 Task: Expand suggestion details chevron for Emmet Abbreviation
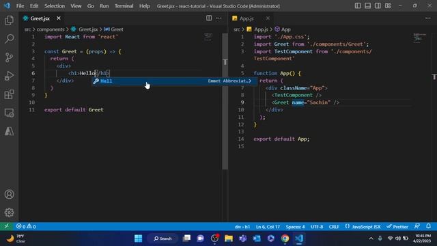coord(250,81)
